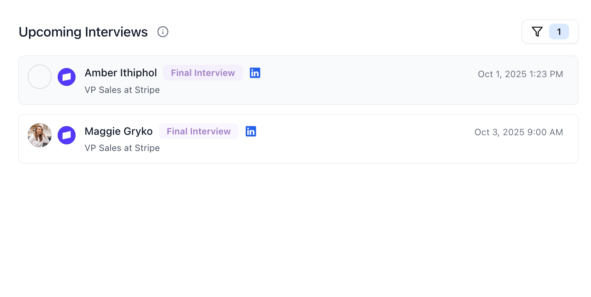This screenshot has width=591, height=297.
Task: Click the filter count badge 1
Action: coord(559,32)
